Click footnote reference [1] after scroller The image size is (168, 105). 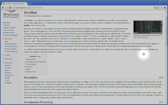pyautogui.click(x=90, y=36)
